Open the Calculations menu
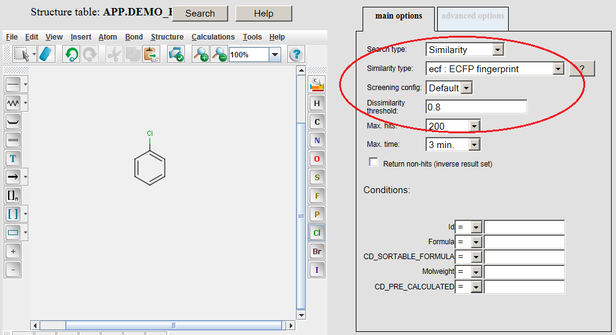 [213, 37]
